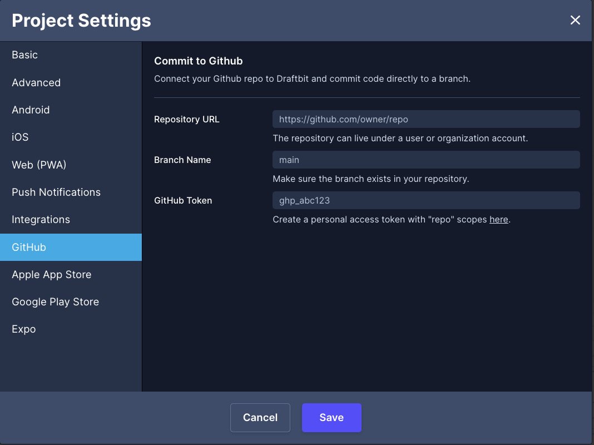Switch to the Expo section

coord(71,329)
